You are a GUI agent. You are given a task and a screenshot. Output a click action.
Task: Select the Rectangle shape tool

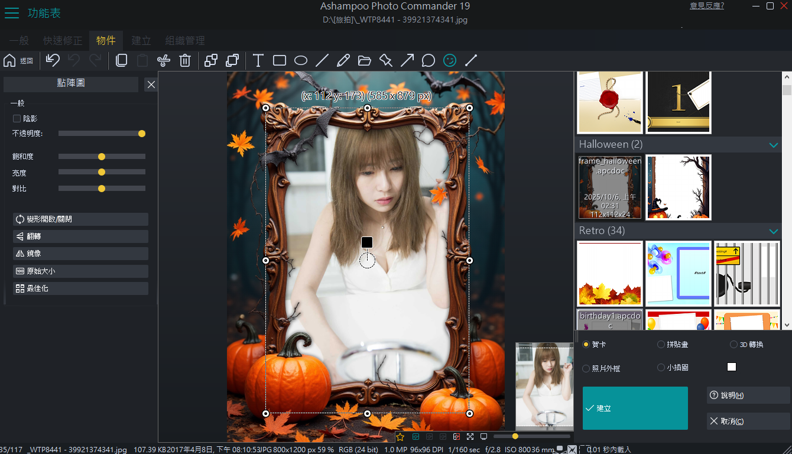pos(280,60)
